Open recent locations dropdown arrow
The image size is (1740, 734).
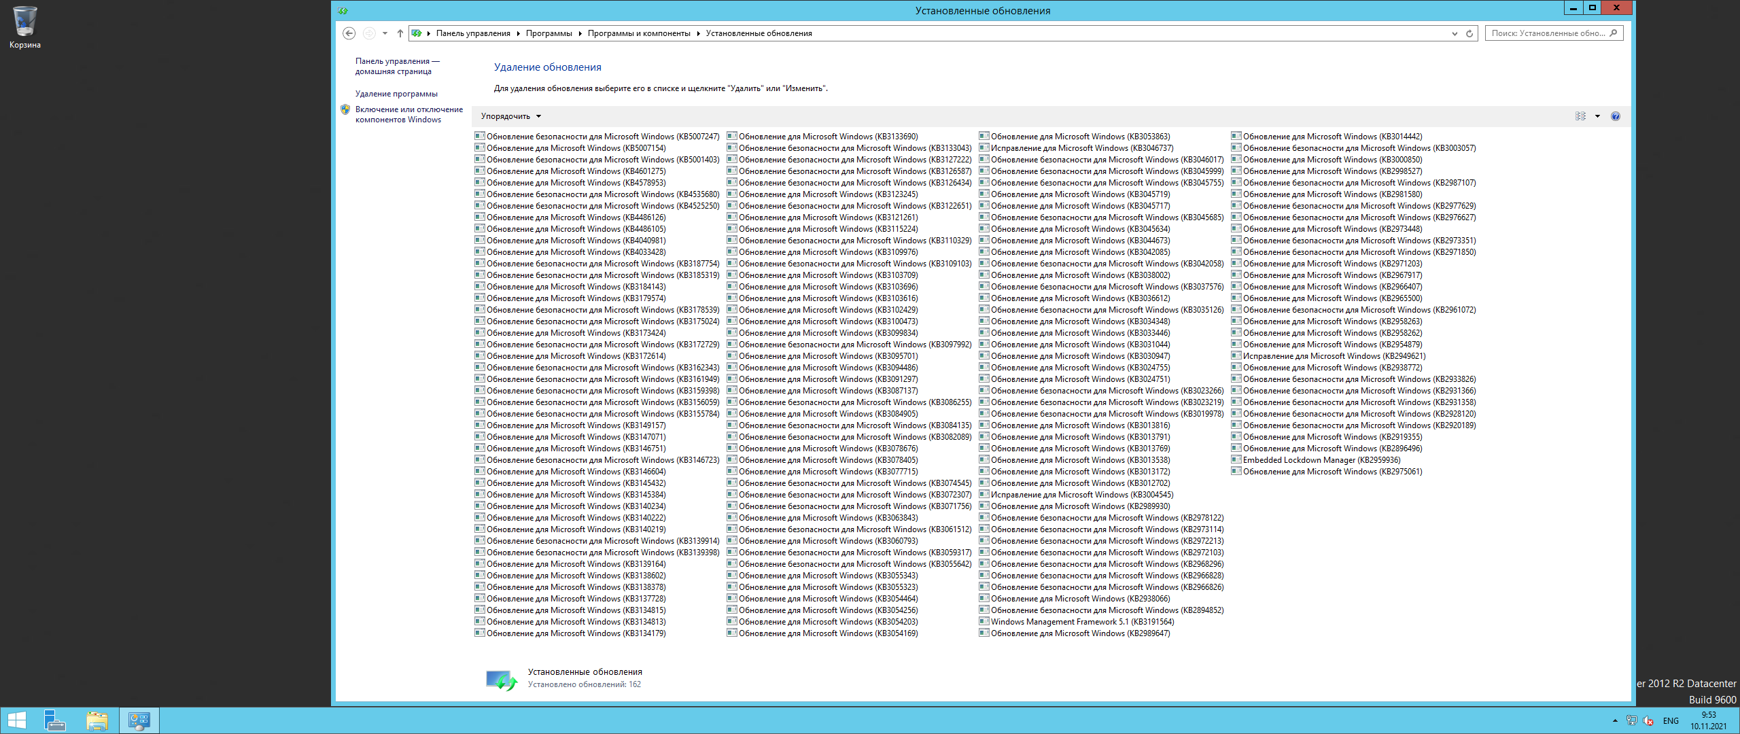[x=385, y=33]
